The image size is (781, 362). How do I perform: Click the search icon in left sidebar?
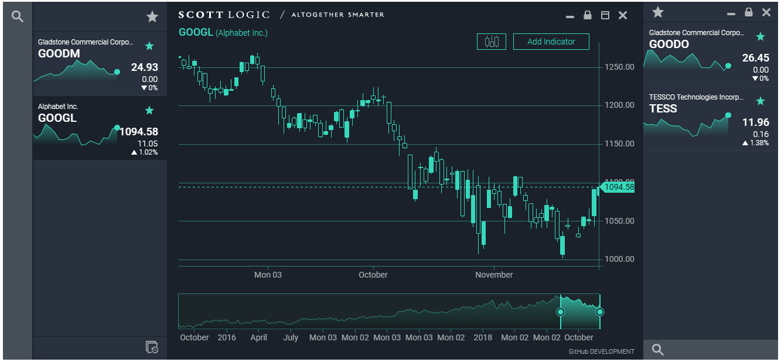click(x=18, y=17)
